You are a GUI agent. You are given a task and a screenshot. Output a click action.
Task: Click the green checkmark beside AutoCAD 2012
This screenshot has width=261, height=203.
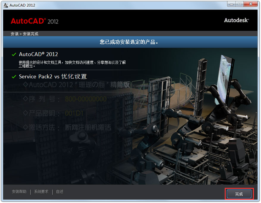[x=14, y=54]
